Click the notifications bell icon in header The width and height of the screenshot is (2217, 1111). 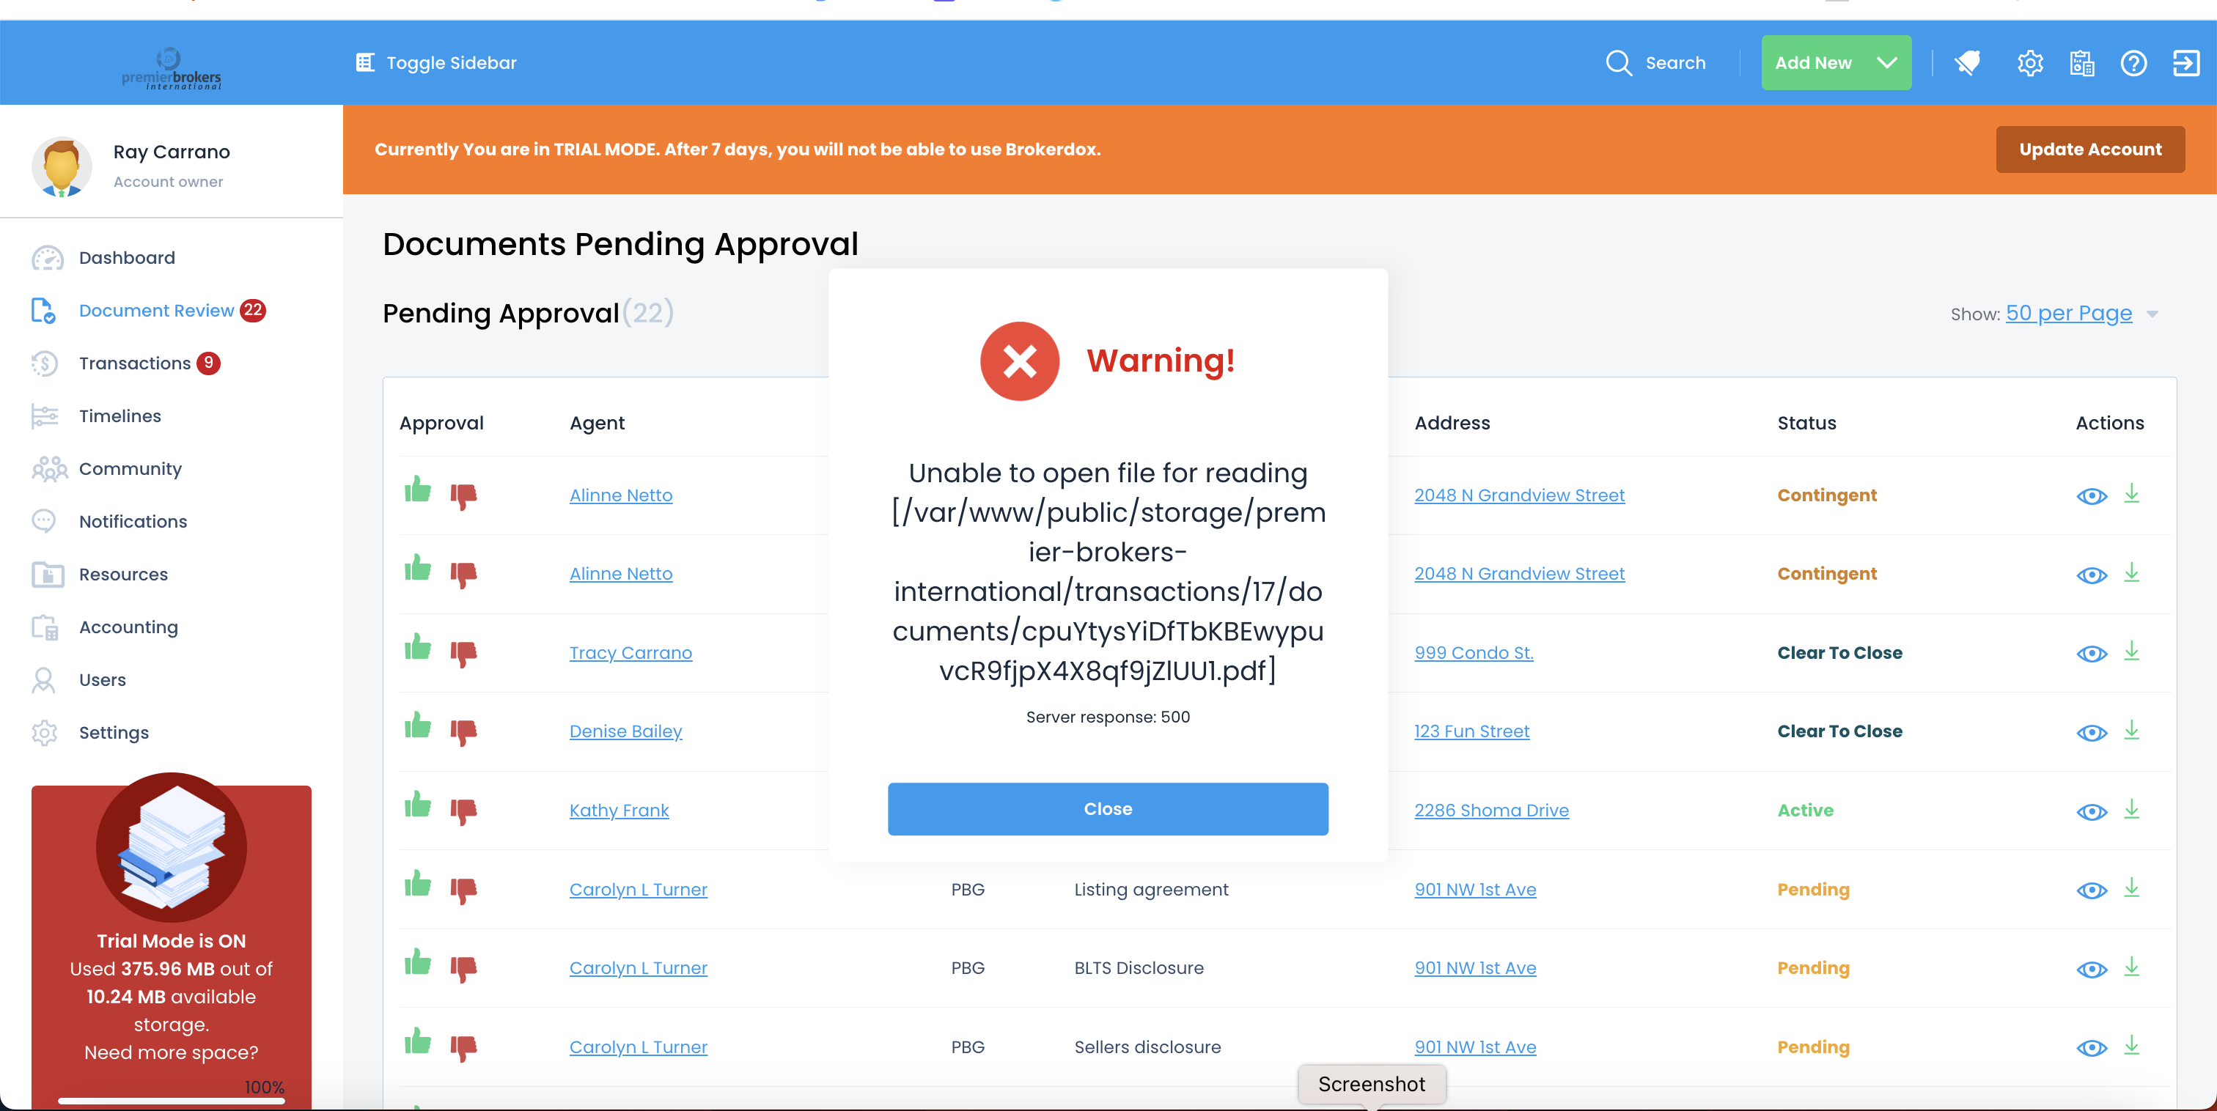1968,63
